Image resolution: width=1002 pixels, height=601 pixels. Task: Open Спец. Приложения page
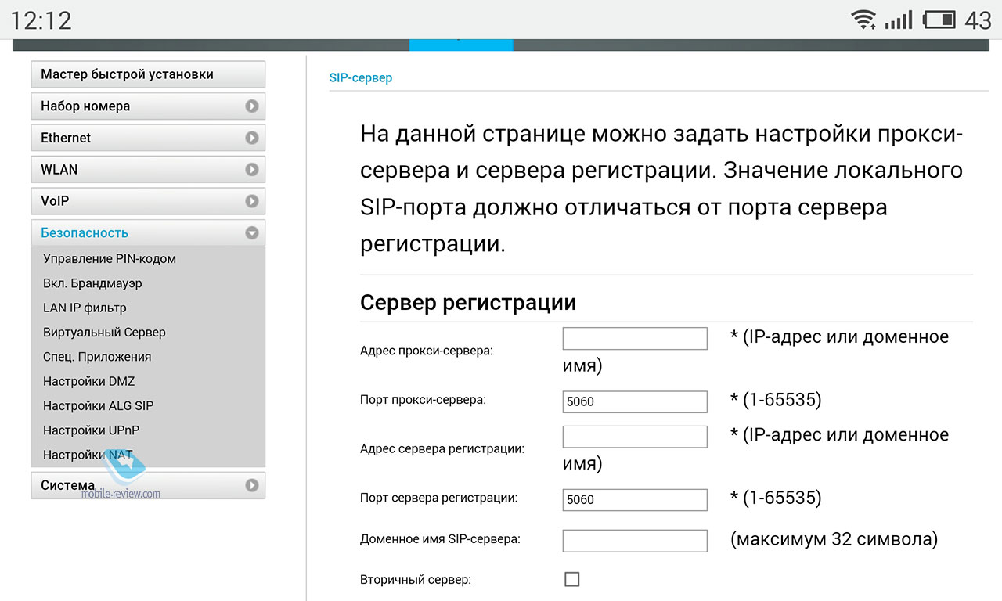tap(97, 357)
